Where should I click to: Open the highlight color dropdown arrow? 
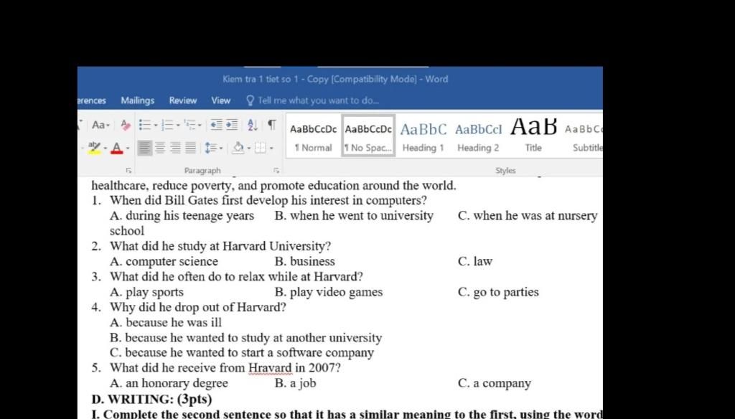[x=105, y=149]
